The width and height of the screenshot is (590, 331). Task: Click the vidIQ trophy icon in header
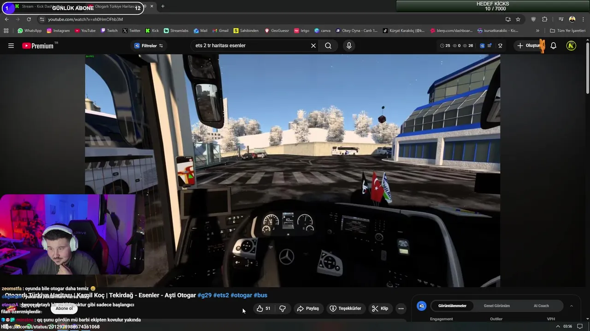coord(500,46)
